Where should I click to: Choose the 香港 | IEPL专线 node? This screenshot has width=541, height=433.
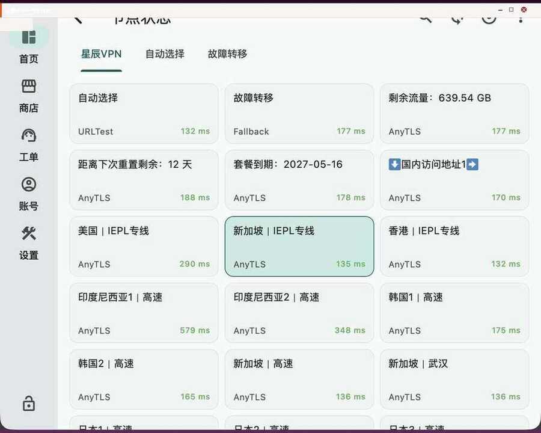tap(454, 247)
